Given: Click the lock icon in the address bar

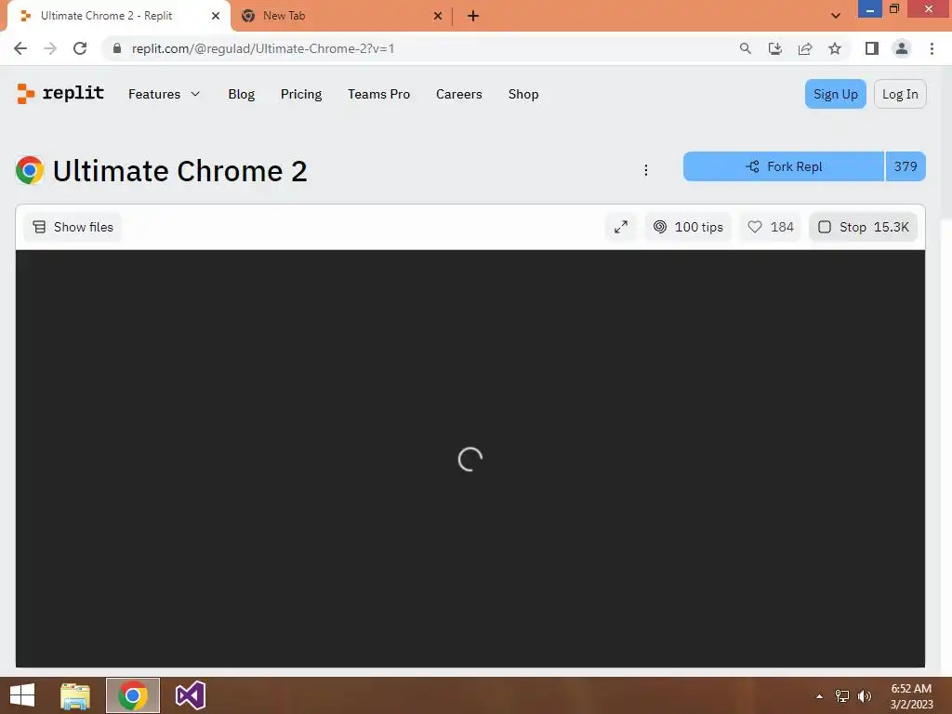Looking at the screenshot, I should (x=117, y=48).
